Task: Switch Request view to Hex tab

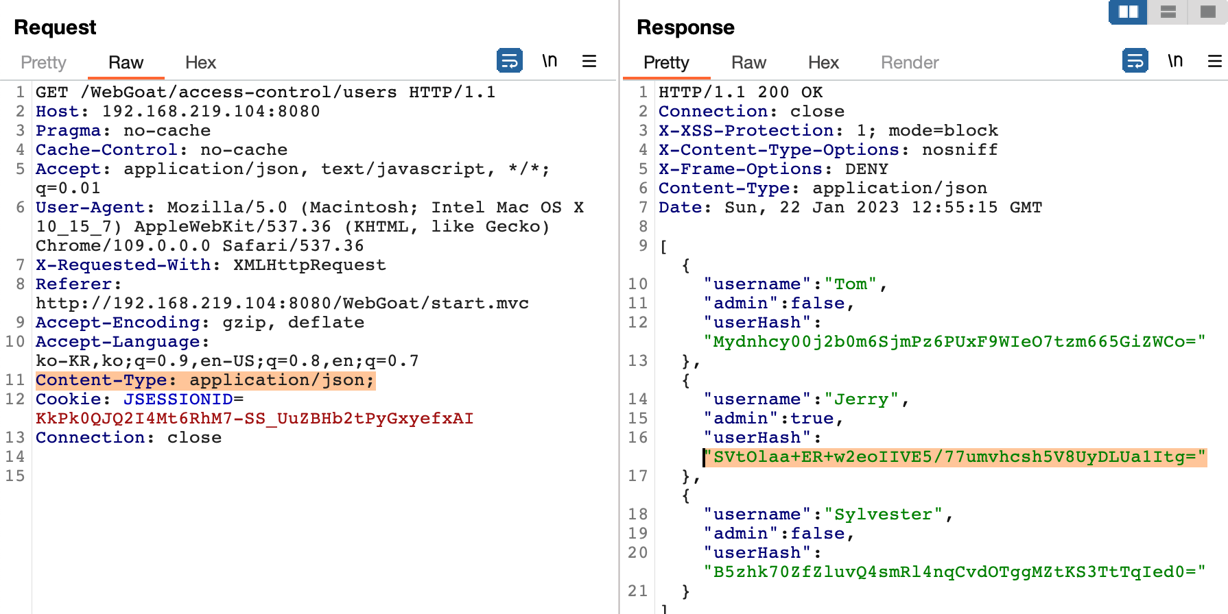Action: tap(200, 62)
